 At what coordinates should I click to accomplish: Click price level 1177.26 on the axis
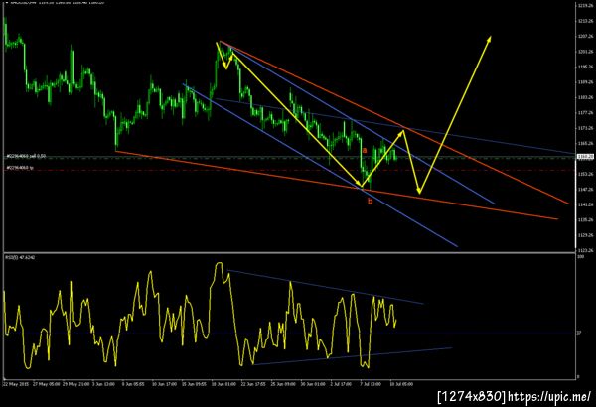click(586, 112)
